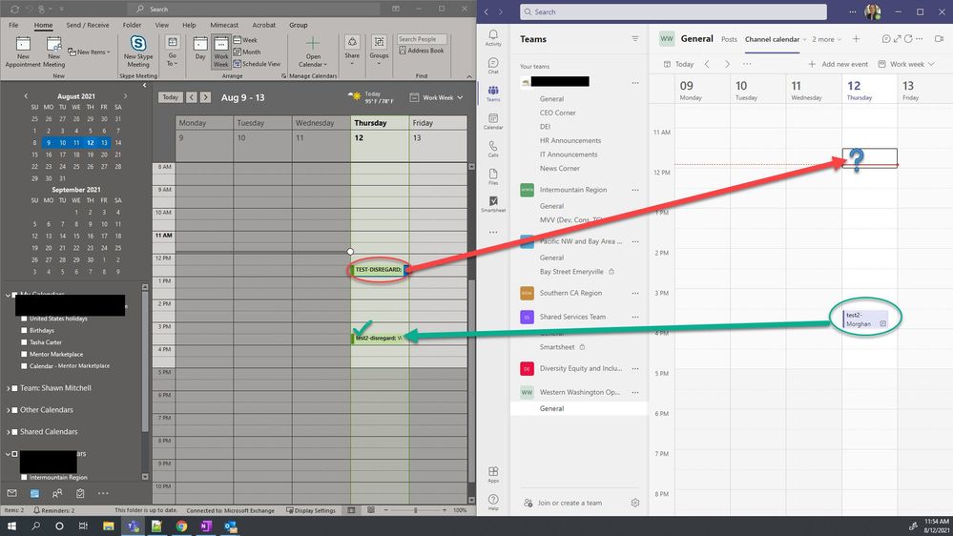Open People in Outlook navigation bar
Viewport: 953px width, 536px height.
57,493
